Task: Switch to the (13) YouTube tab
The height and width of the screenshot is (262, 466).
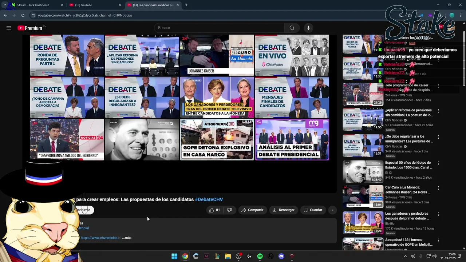Action: pyautogui.click(x=95, y=5)
